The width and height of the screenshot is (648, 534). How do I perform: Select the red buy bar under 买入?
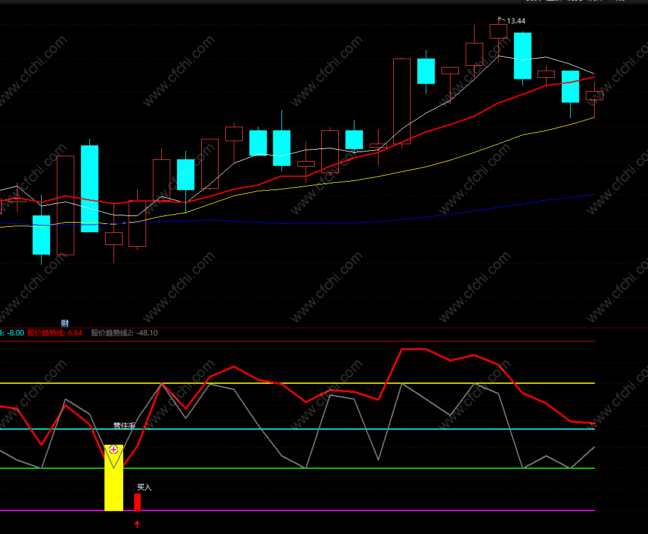point(137,502)
